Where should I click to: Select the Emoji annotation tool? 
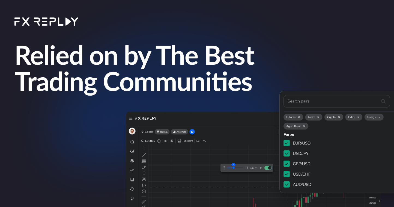(x=144, y=191)
